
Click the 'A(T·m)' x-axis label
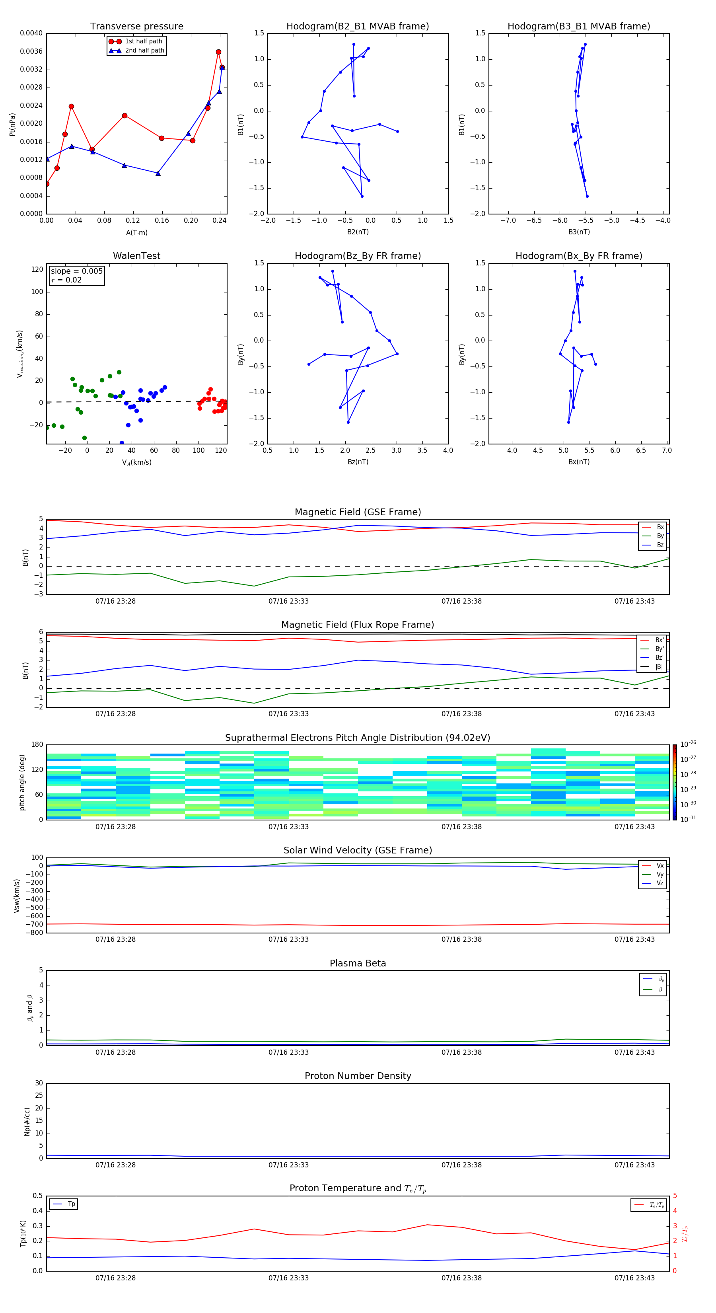tap(136, 233)
